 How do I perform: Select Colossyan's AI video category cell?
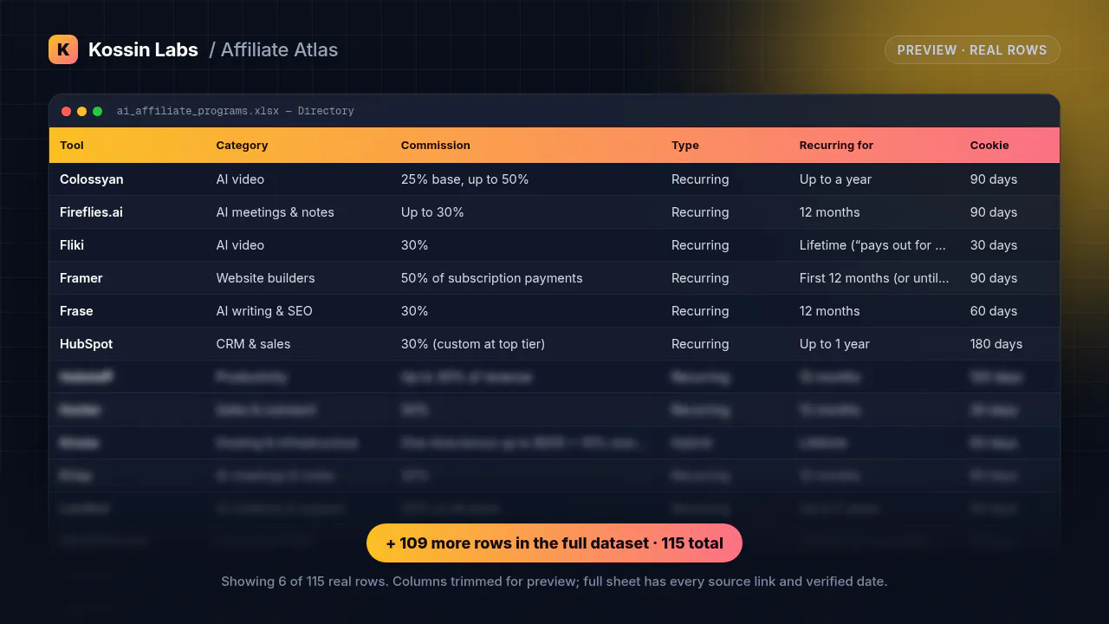(240, 179)
